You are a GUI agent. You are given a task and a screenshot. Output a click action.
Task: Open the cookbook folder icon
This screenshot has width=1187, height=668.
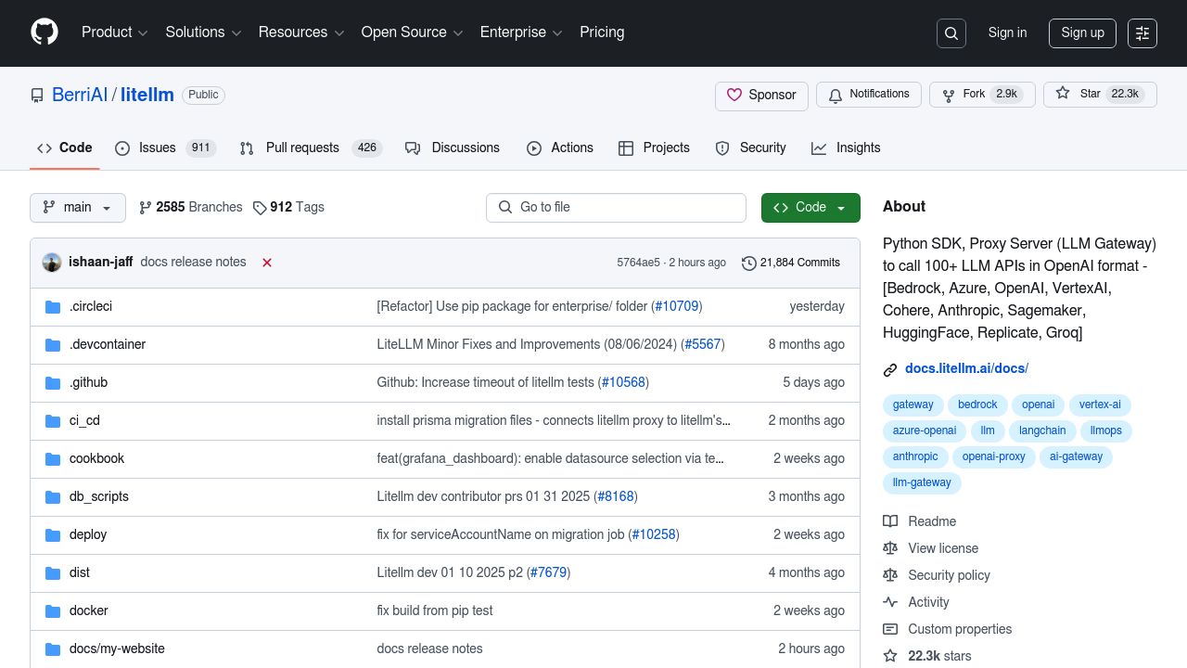[x=53, y=458]
